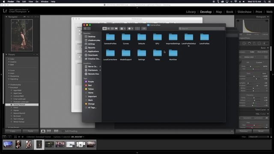Open the Edit menu

coord(24,2)
